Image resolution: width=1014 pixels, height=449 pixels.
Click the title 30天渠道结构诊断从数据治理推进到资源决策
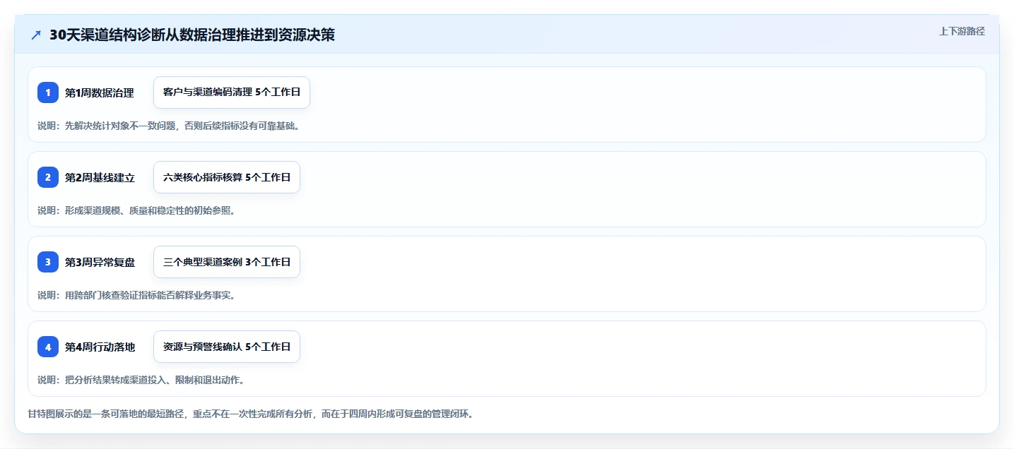point(192,35)
